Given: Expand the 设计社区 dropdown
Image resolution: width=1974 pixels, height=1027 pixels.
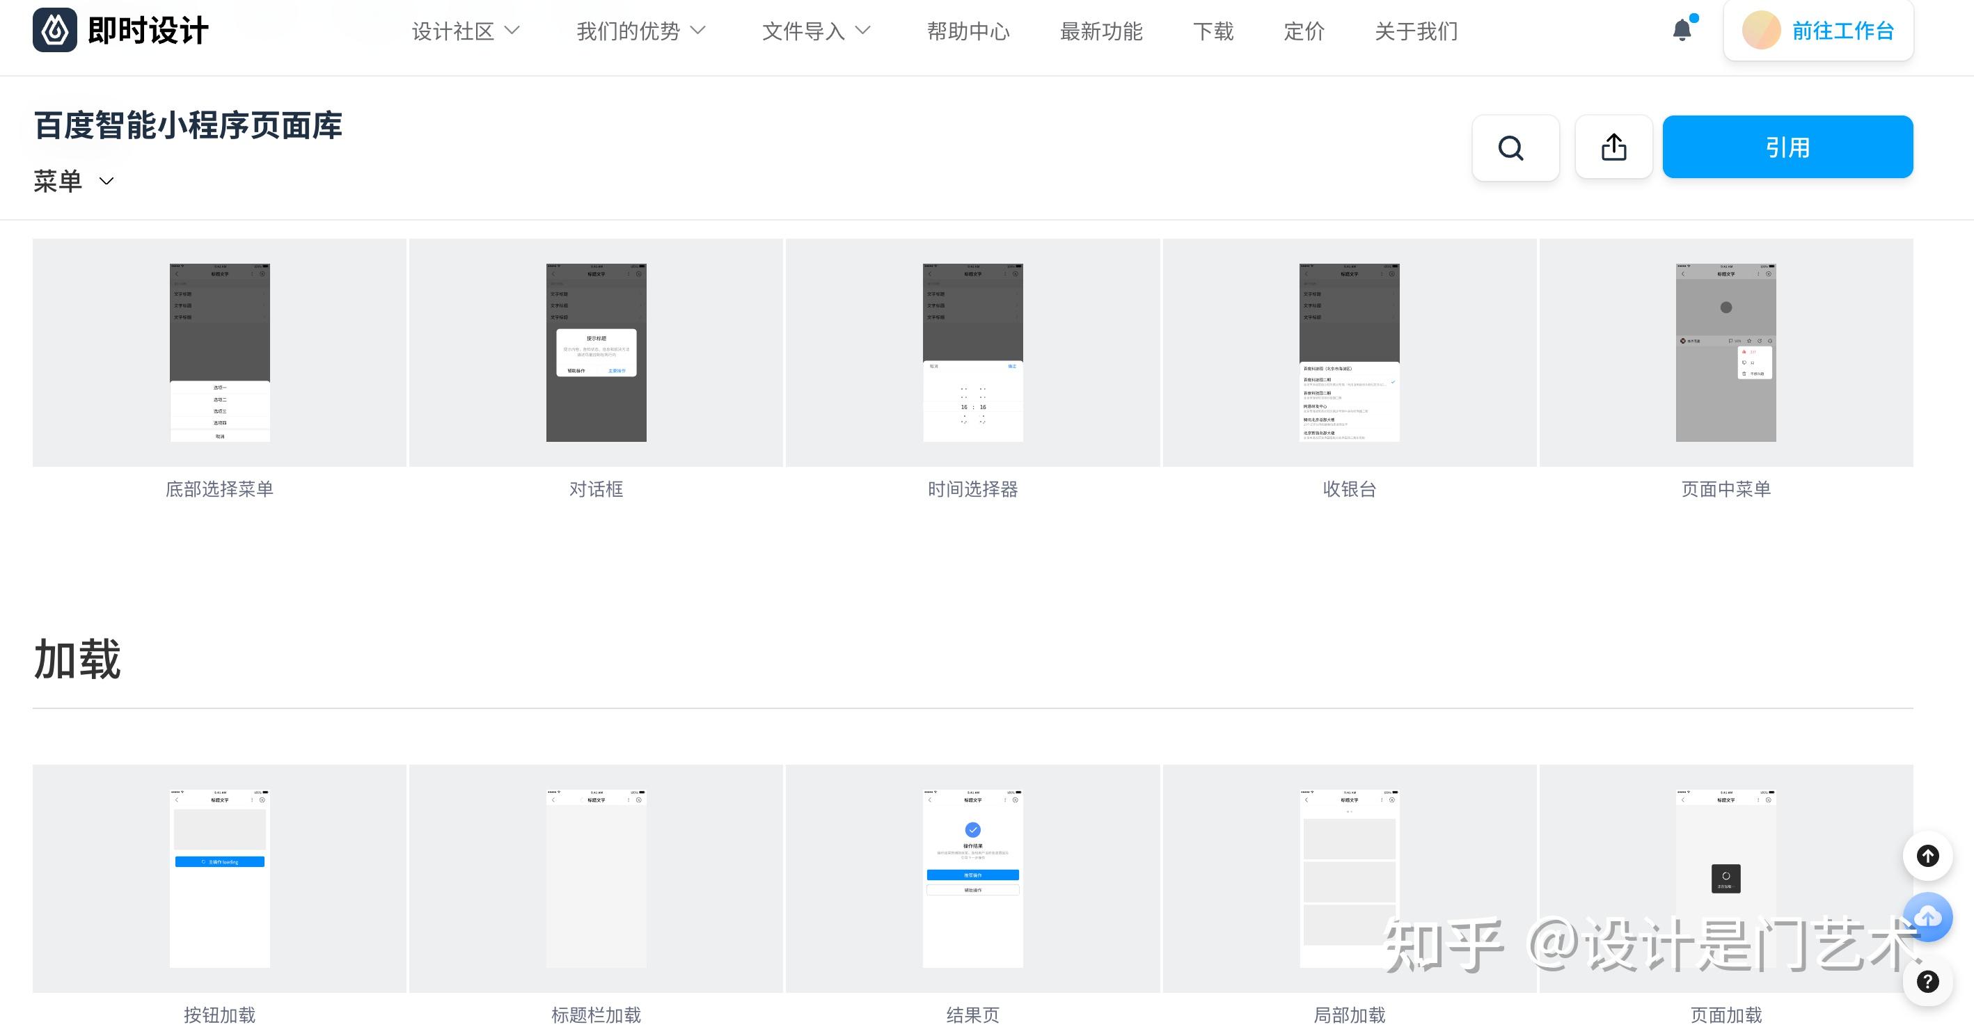Looking at the screenshot, I should [x=465, y=31].
